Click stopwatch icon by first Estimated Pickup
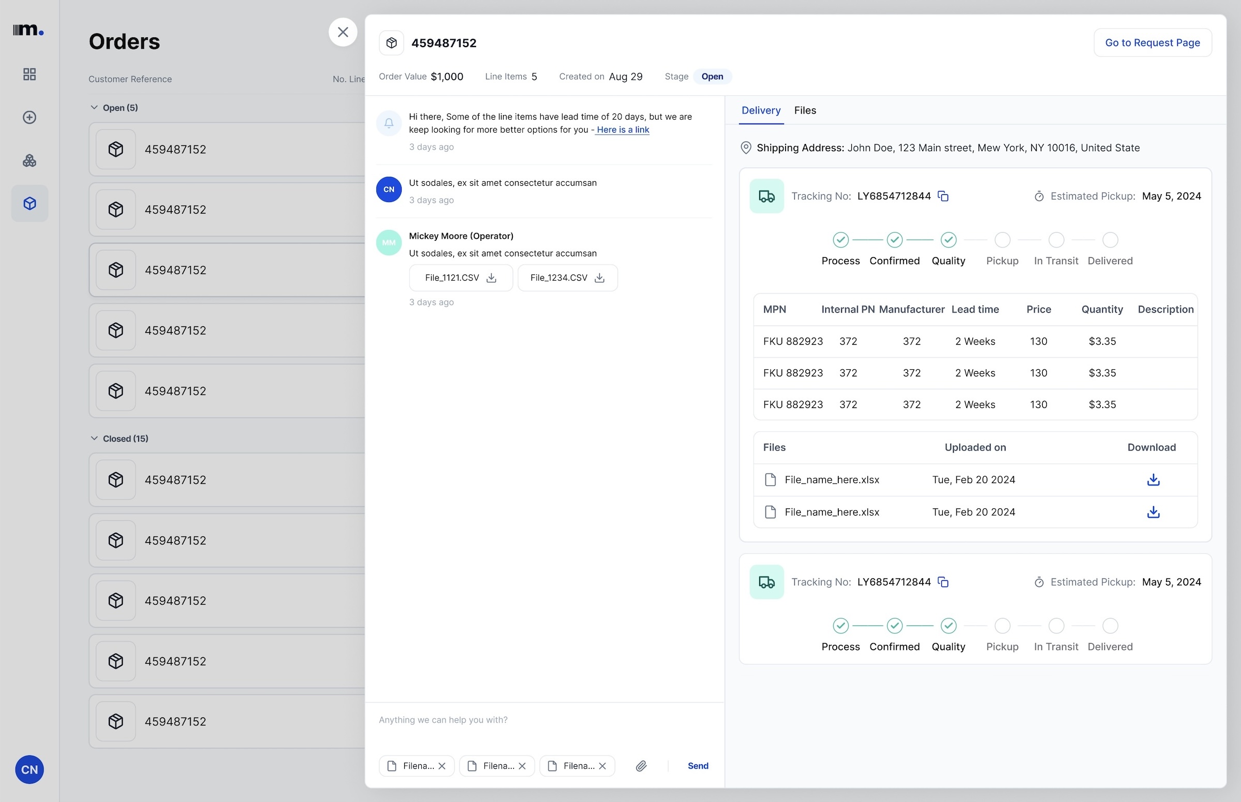The width and height of the screenshot is (1241, 802). click(1039, 196)
